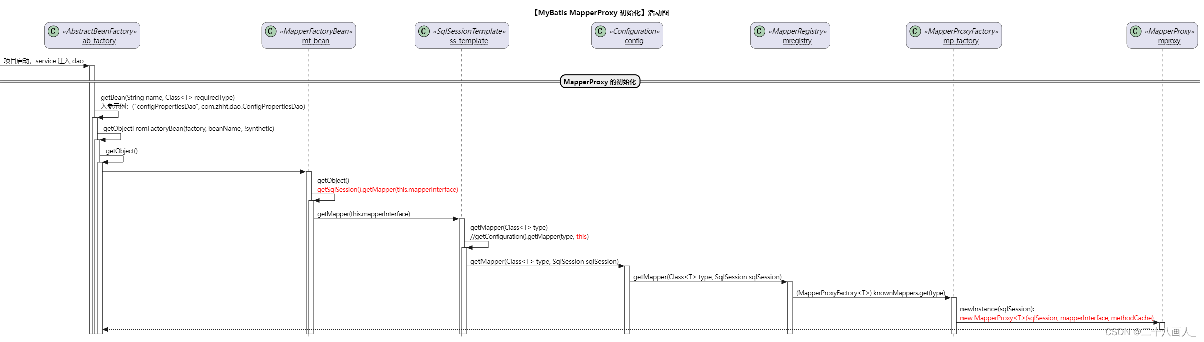Click the «MapperProxy» stereotype name
The width and height of the screenshot is (1204, 342).
(x=1170, y=31)
